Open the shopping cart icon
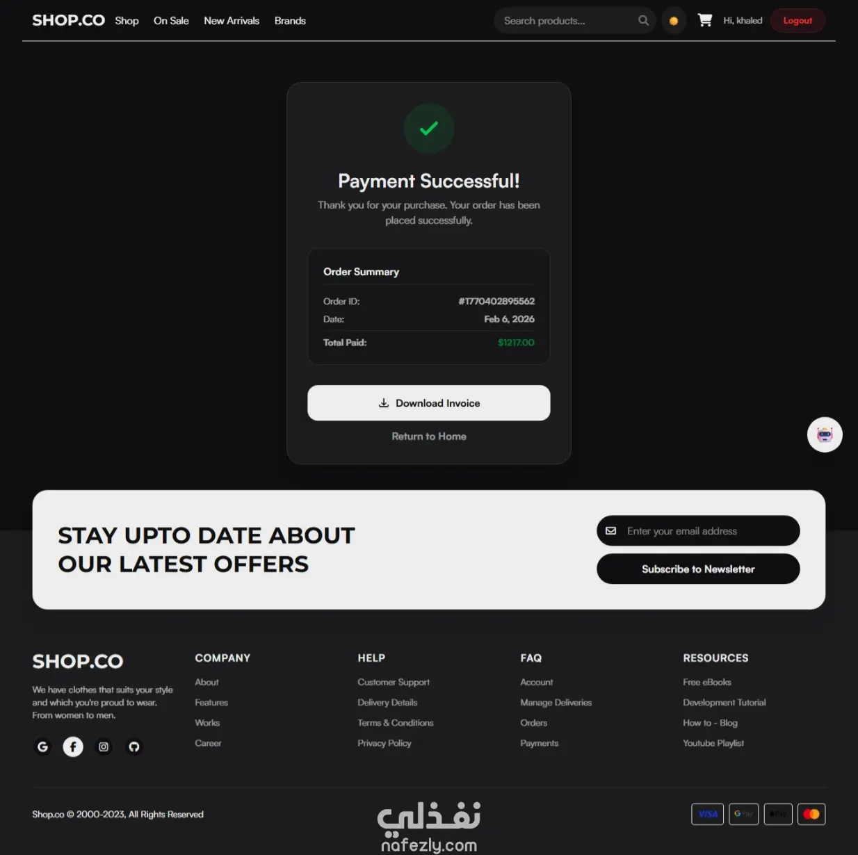The height and width of the screenshot is (855, 858). point(704,20)
